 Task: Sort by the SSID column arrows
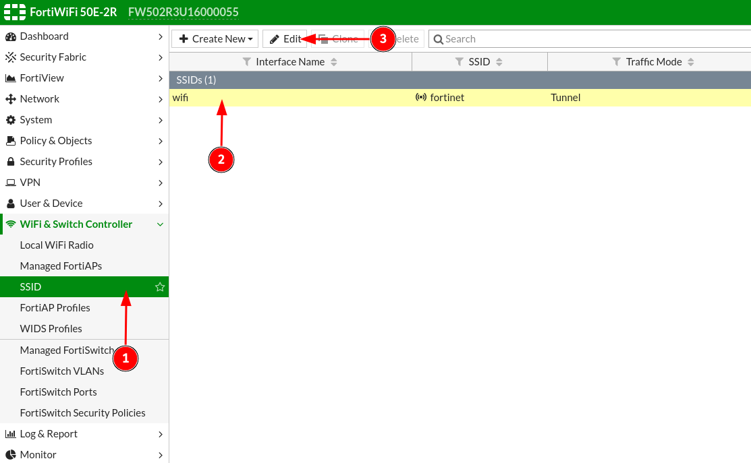pos(499,62)
